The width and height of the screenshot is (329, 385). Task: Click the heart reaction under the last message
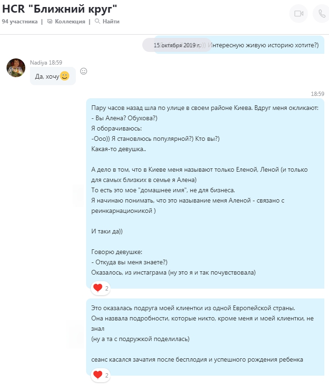point(101,375)
